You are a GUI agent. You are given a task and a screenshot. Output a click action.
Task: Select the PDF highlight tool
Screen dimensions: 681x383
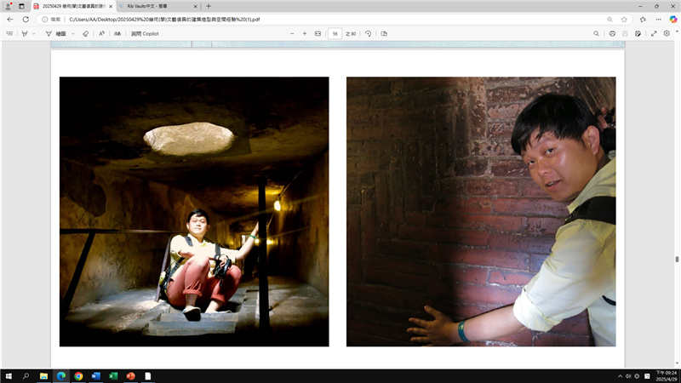pos(25,33)
